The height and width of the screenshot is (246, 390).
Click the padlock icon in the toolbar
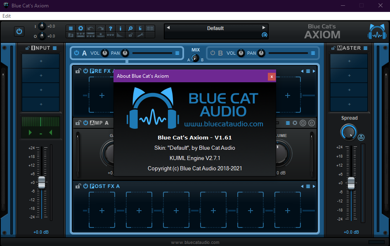[130, 35]
